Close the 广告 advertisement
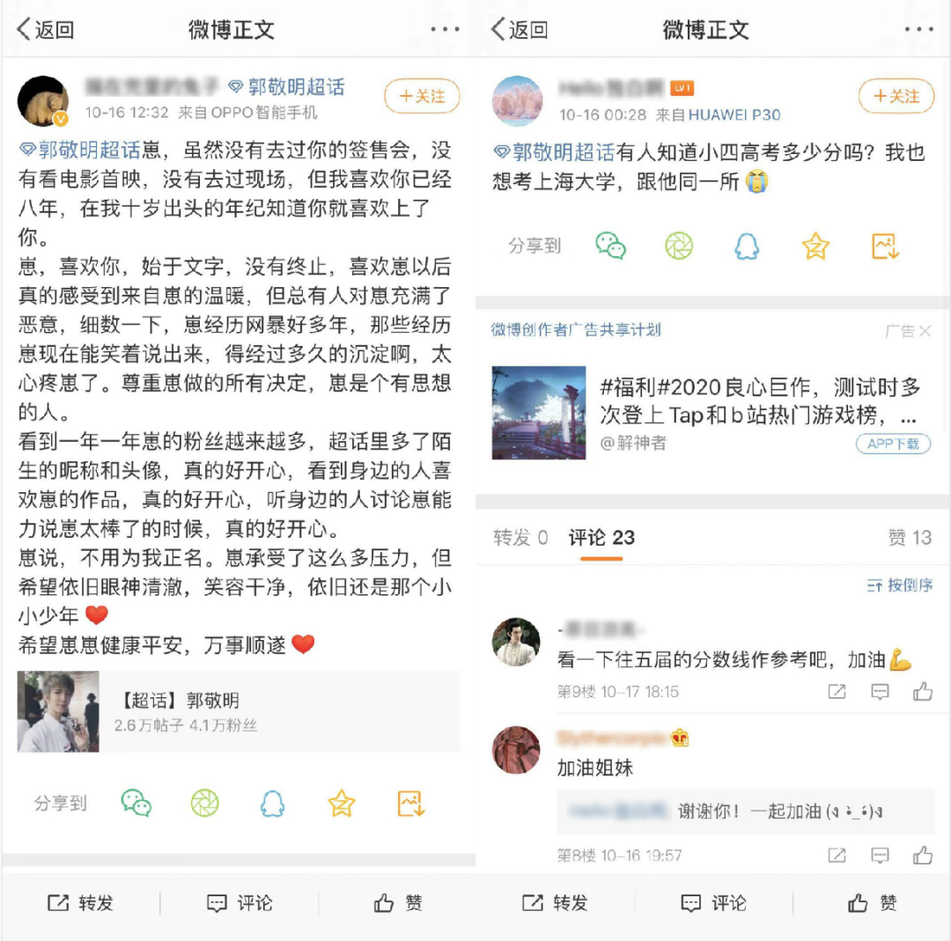The width and height of the screenshot is (951, 941). 925,331
